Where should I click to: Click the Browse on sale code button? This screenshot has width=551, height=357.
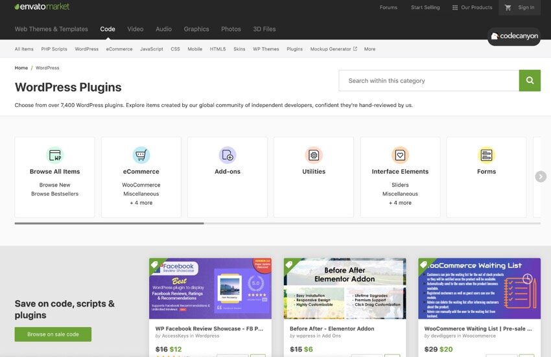(53, 334)
